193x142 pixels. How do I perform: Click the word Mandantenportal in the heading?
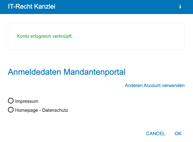(95, 72)
